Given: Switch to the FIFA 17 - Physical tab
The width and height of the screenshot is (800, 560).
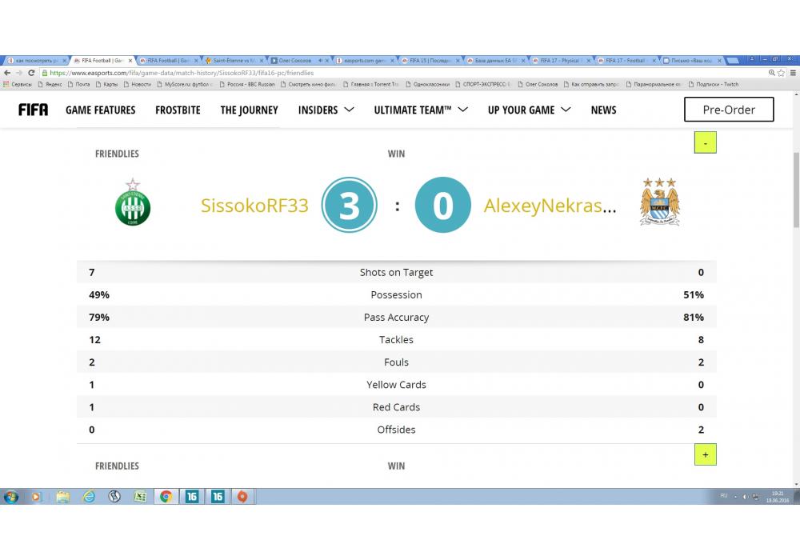Looking at the screenshot, I should coord(560,60).
